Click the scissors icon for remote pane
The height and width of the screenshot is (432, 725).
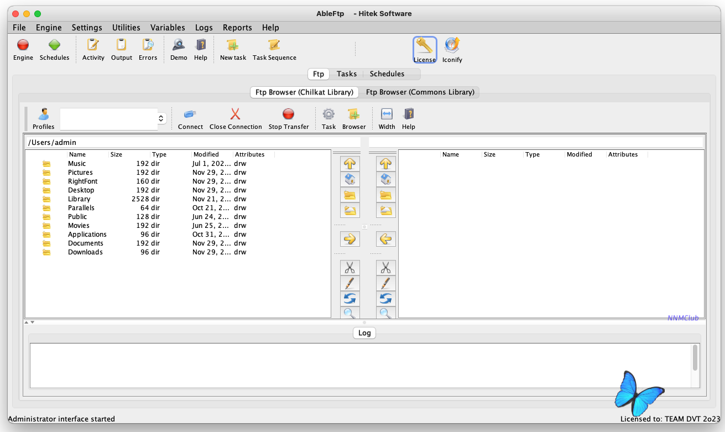tap(386, 268)
